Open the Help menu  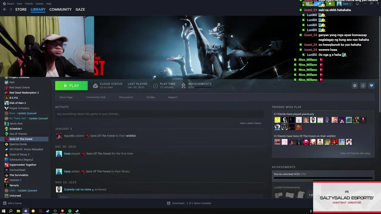pos(49,4)
